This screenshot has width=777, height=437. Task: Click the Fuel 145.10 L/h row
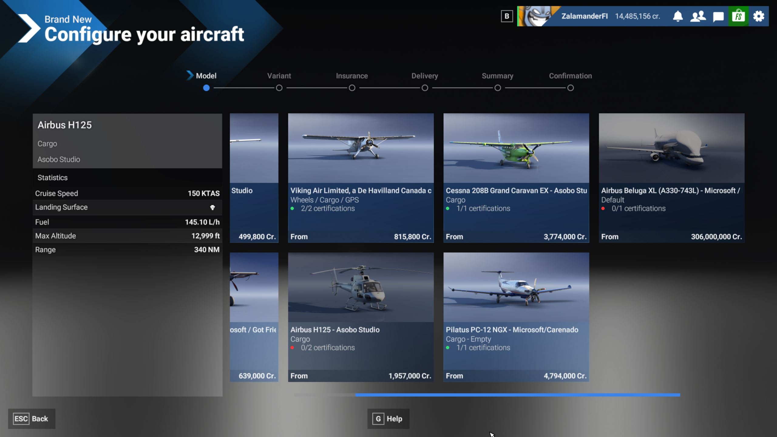click(x=127, y=222)
